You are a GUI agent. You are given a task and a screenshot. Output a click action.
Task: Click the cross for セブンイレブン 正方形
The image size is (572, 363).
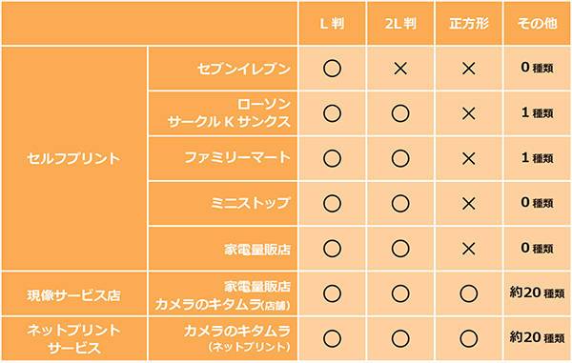tap(468, 69)
